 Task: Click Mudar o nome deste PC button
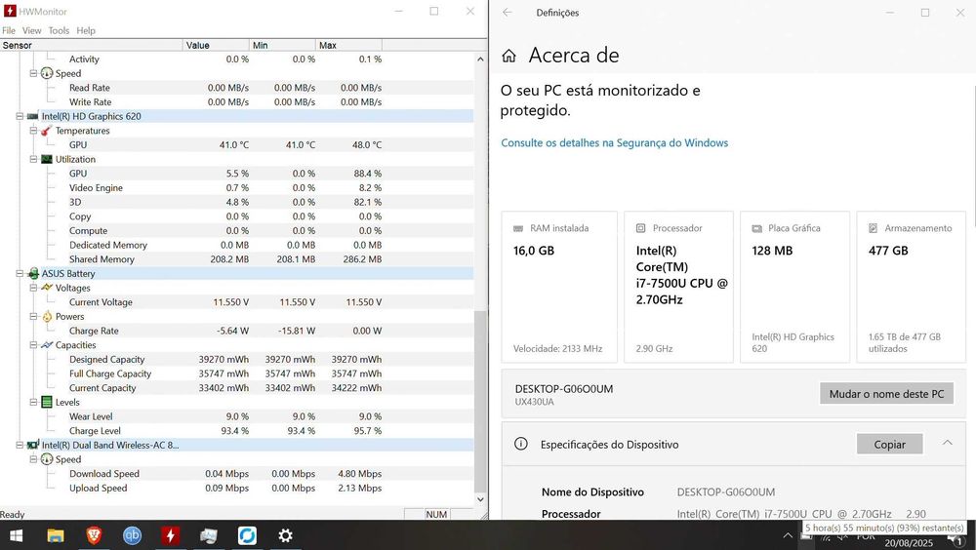coord(886,394)
